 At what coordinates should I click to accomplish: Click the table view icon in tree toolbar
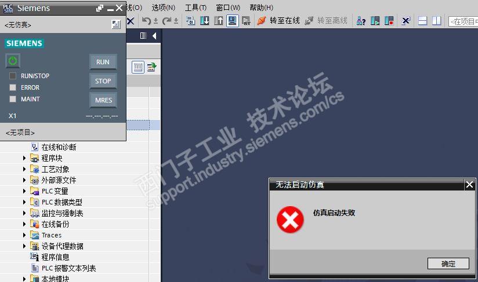[138, 67]
